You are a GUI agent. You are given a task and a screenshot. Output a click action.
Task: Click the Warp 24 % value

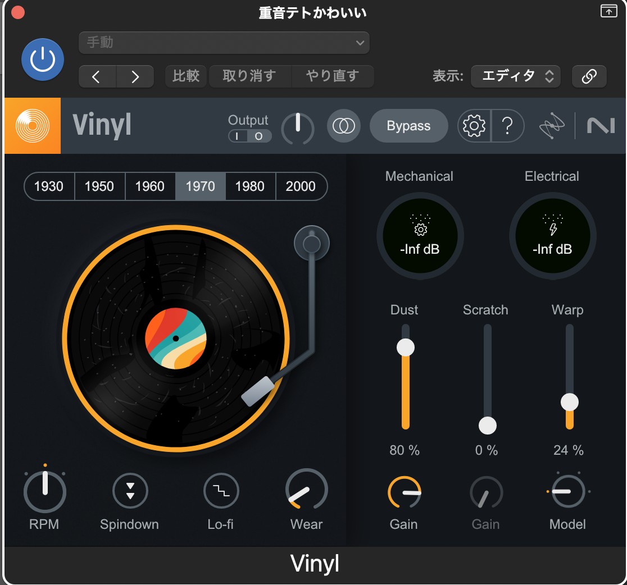tap(568, 450)
